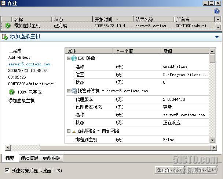Open the server5.contoso.com link
223x179 pixels.
29,64
